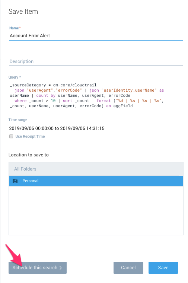Click inside the Query text area
The height and width of the screenshot is (283, 188).
pos(96,95)
